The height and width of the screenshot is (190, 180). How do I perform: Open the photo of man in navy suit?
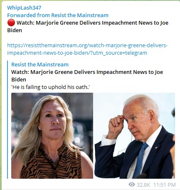coord(134,136)
